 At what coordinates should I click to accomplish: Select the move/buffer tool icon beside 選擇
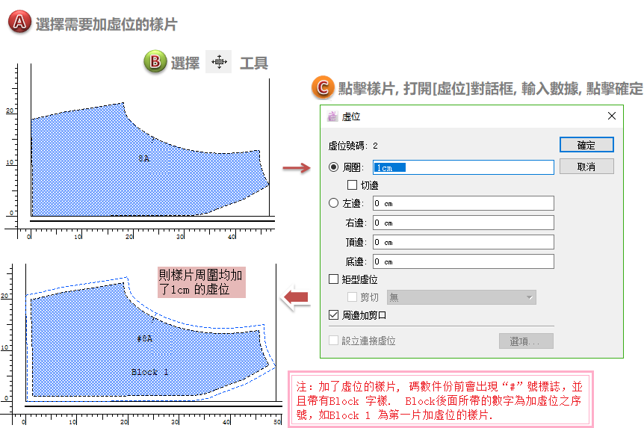pyautogui.click(x=219, y=62)
